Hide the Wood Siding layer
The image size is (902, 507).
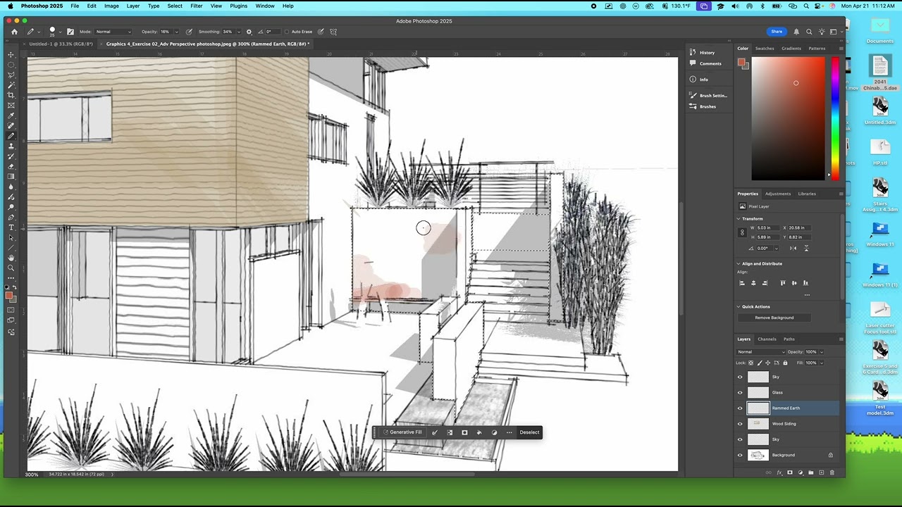pos(740,424)
